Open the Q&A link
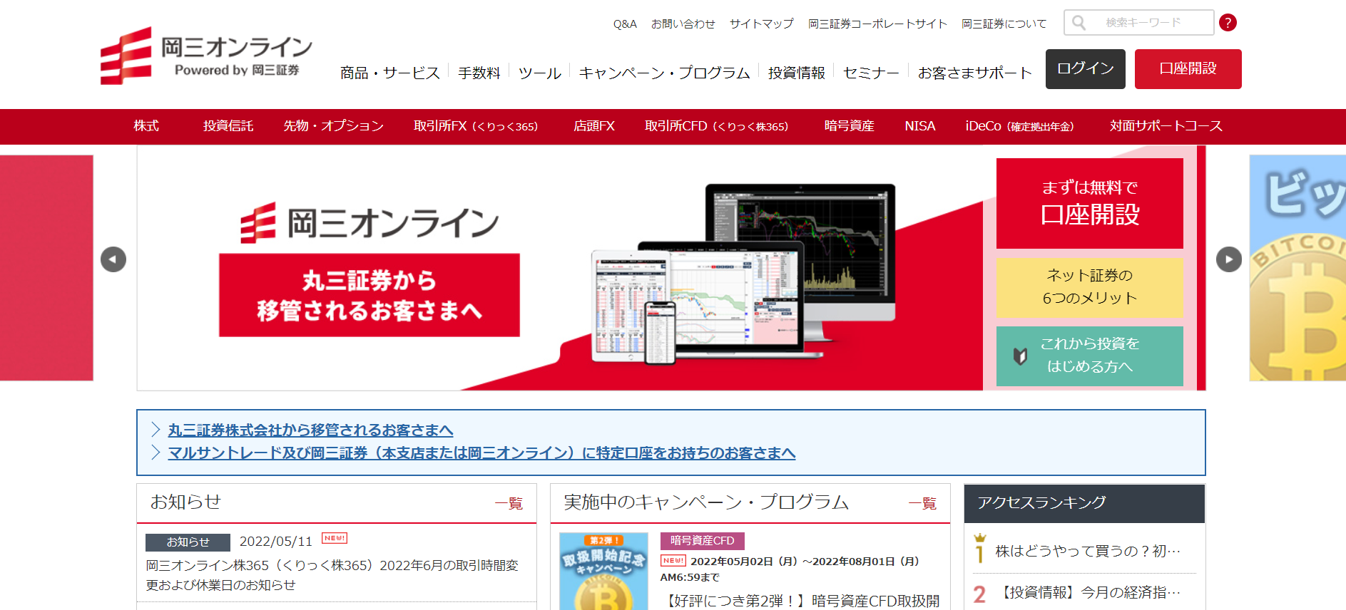The image size is (1346, 610). coord(625,24)
